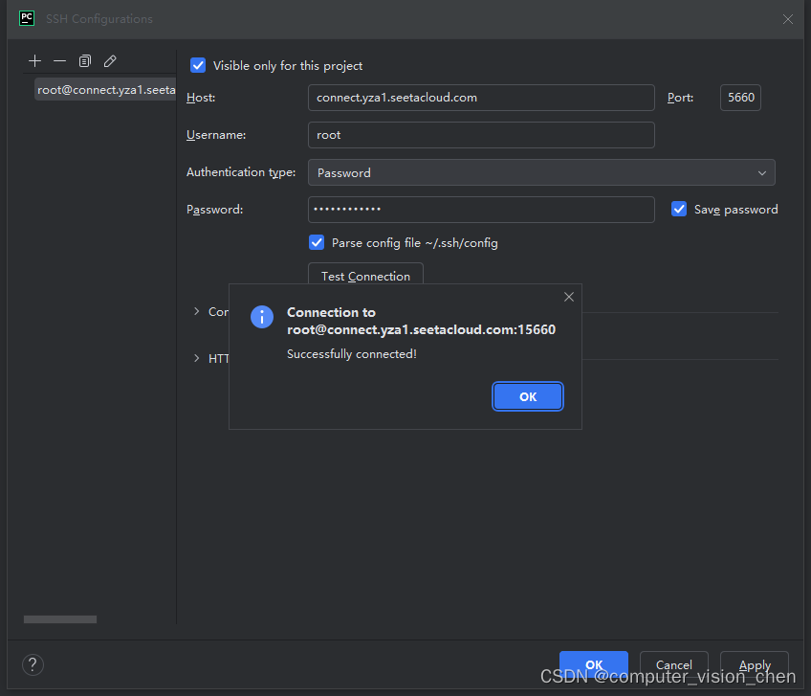Click the blue info icon in connection dialog
Screen dimensions: 811x696
[262, 317]
